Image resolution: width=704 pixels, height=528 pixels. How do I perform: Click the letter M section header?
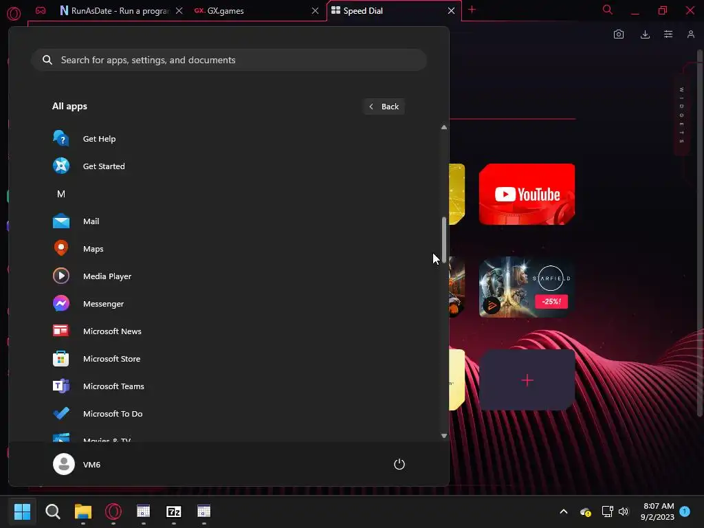[x=61, y=194]
